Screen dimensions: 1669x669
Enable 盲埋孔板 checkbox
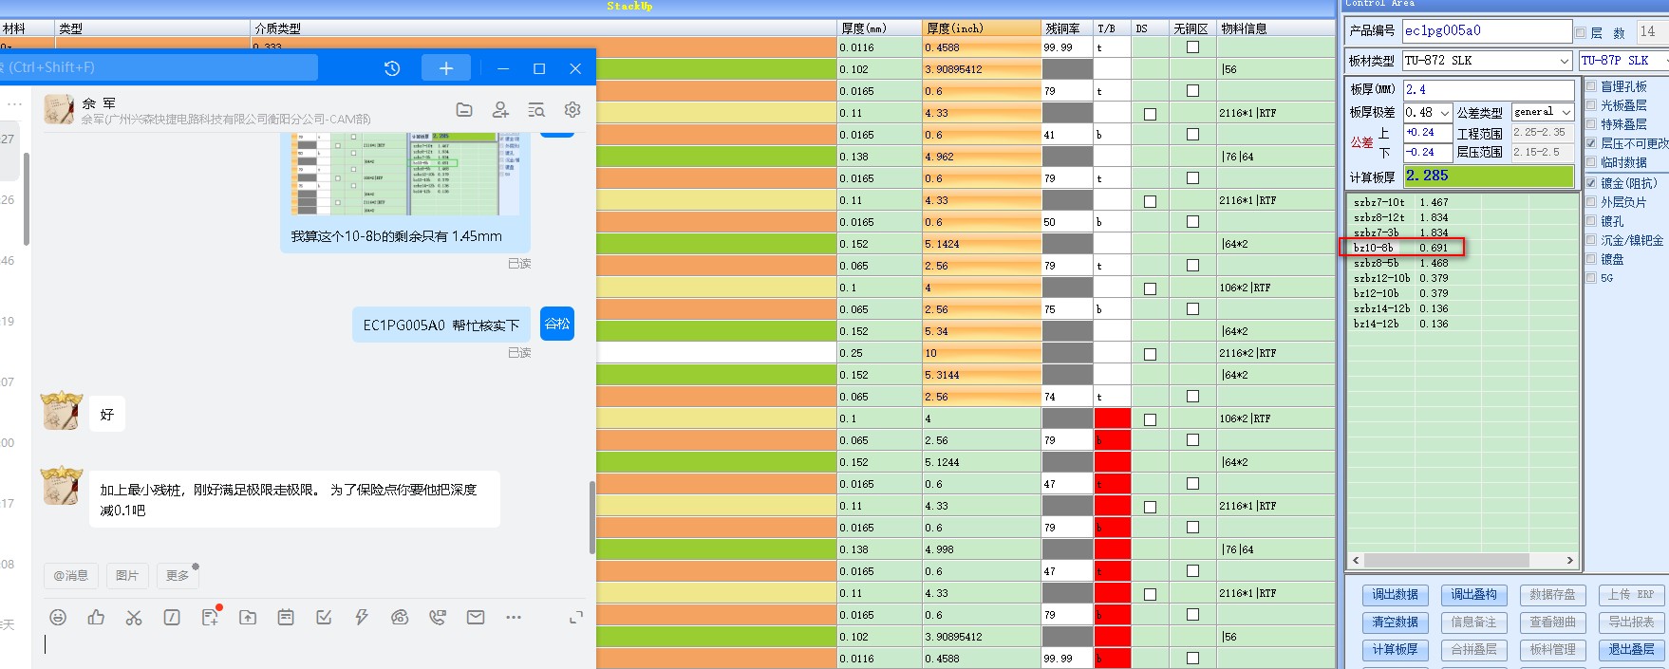point(1591,86)
